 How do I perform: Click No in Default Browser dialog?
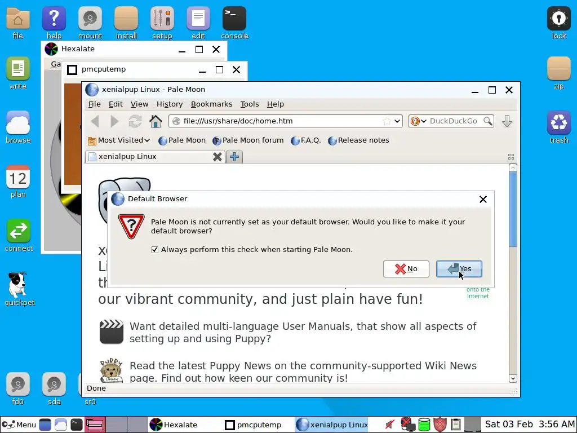pos(406,269)
